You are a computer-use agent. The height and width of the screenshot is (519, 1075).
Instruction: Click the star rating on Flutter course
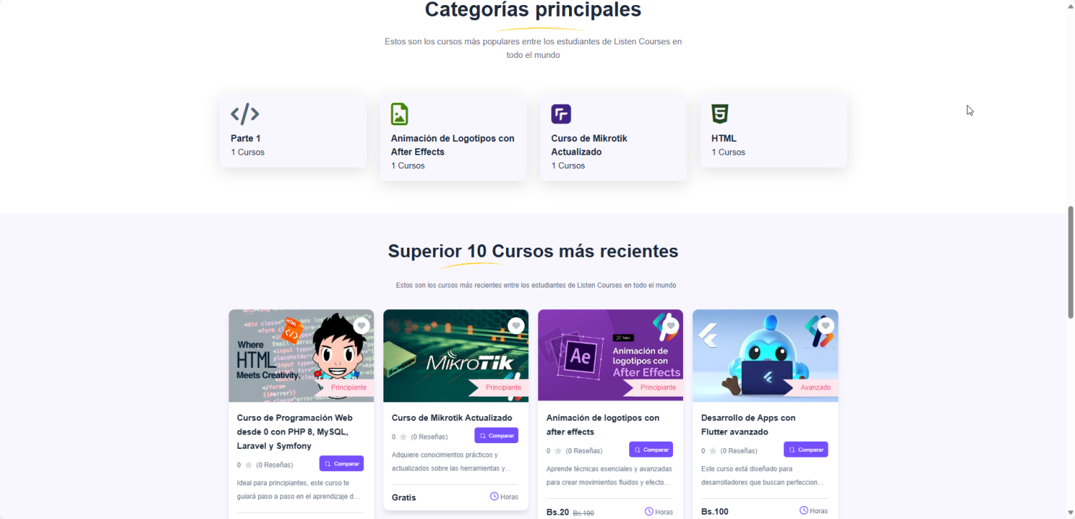coord(712,451)
